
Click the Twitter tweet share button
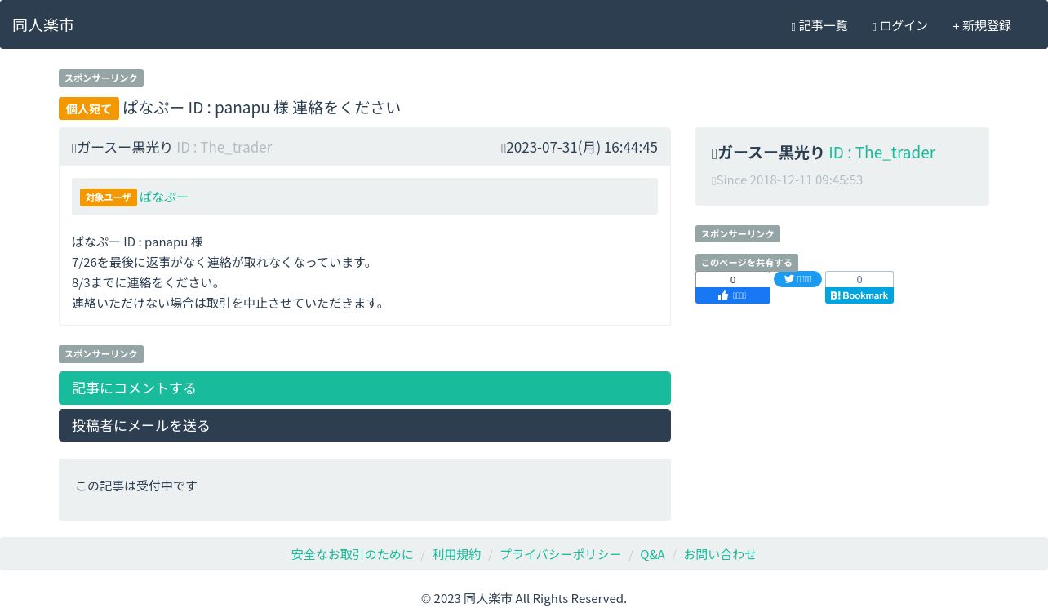[x=797, y=279]
